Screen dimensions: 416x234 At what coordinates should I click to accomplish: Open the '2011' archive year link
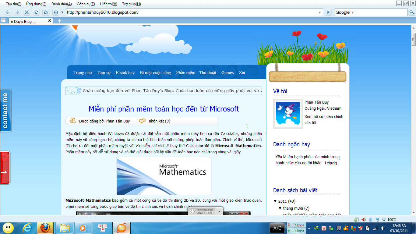283,201
